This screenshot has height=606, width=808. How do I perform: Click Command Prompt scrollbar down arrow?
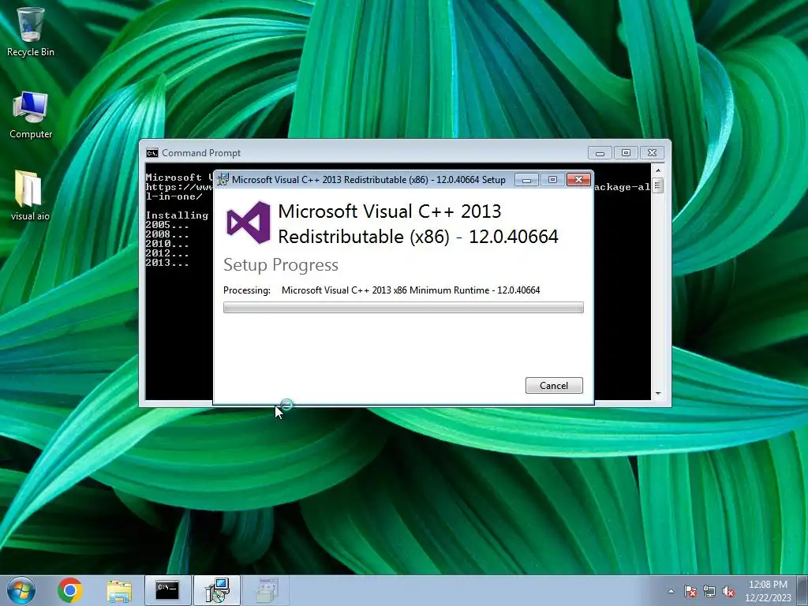coord(658,394)
